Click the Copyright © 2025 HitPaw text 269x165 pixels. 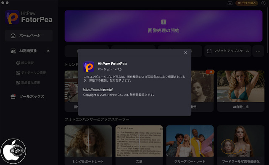coord(119,95)
